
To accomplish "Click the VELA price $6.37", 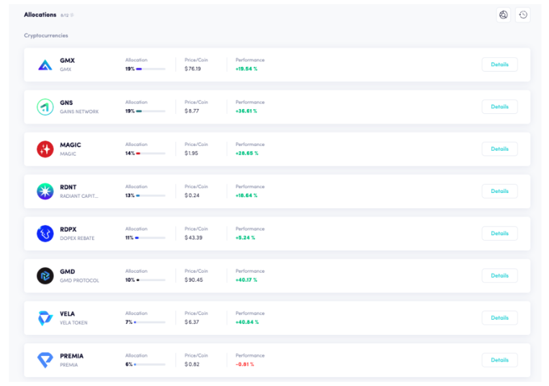I will coord(192,323).
